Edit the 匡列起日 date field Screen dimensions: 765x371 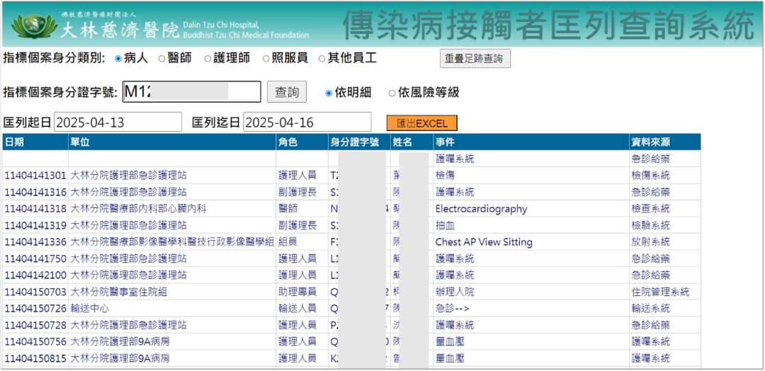click(x=118, y=122)
